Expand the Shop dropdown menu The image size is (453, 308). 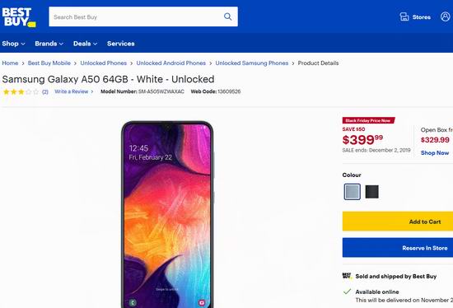coord(13,44)
